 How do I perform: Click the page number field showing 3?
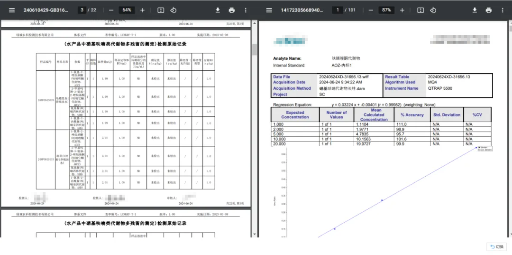pos(82,10)
